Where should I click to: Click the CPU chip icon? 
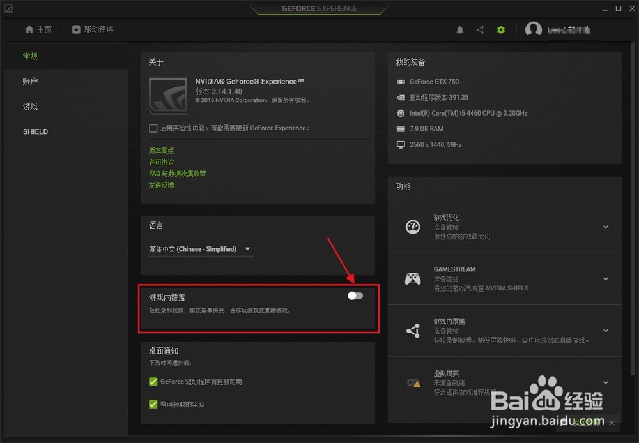click(x=401, y=113)
